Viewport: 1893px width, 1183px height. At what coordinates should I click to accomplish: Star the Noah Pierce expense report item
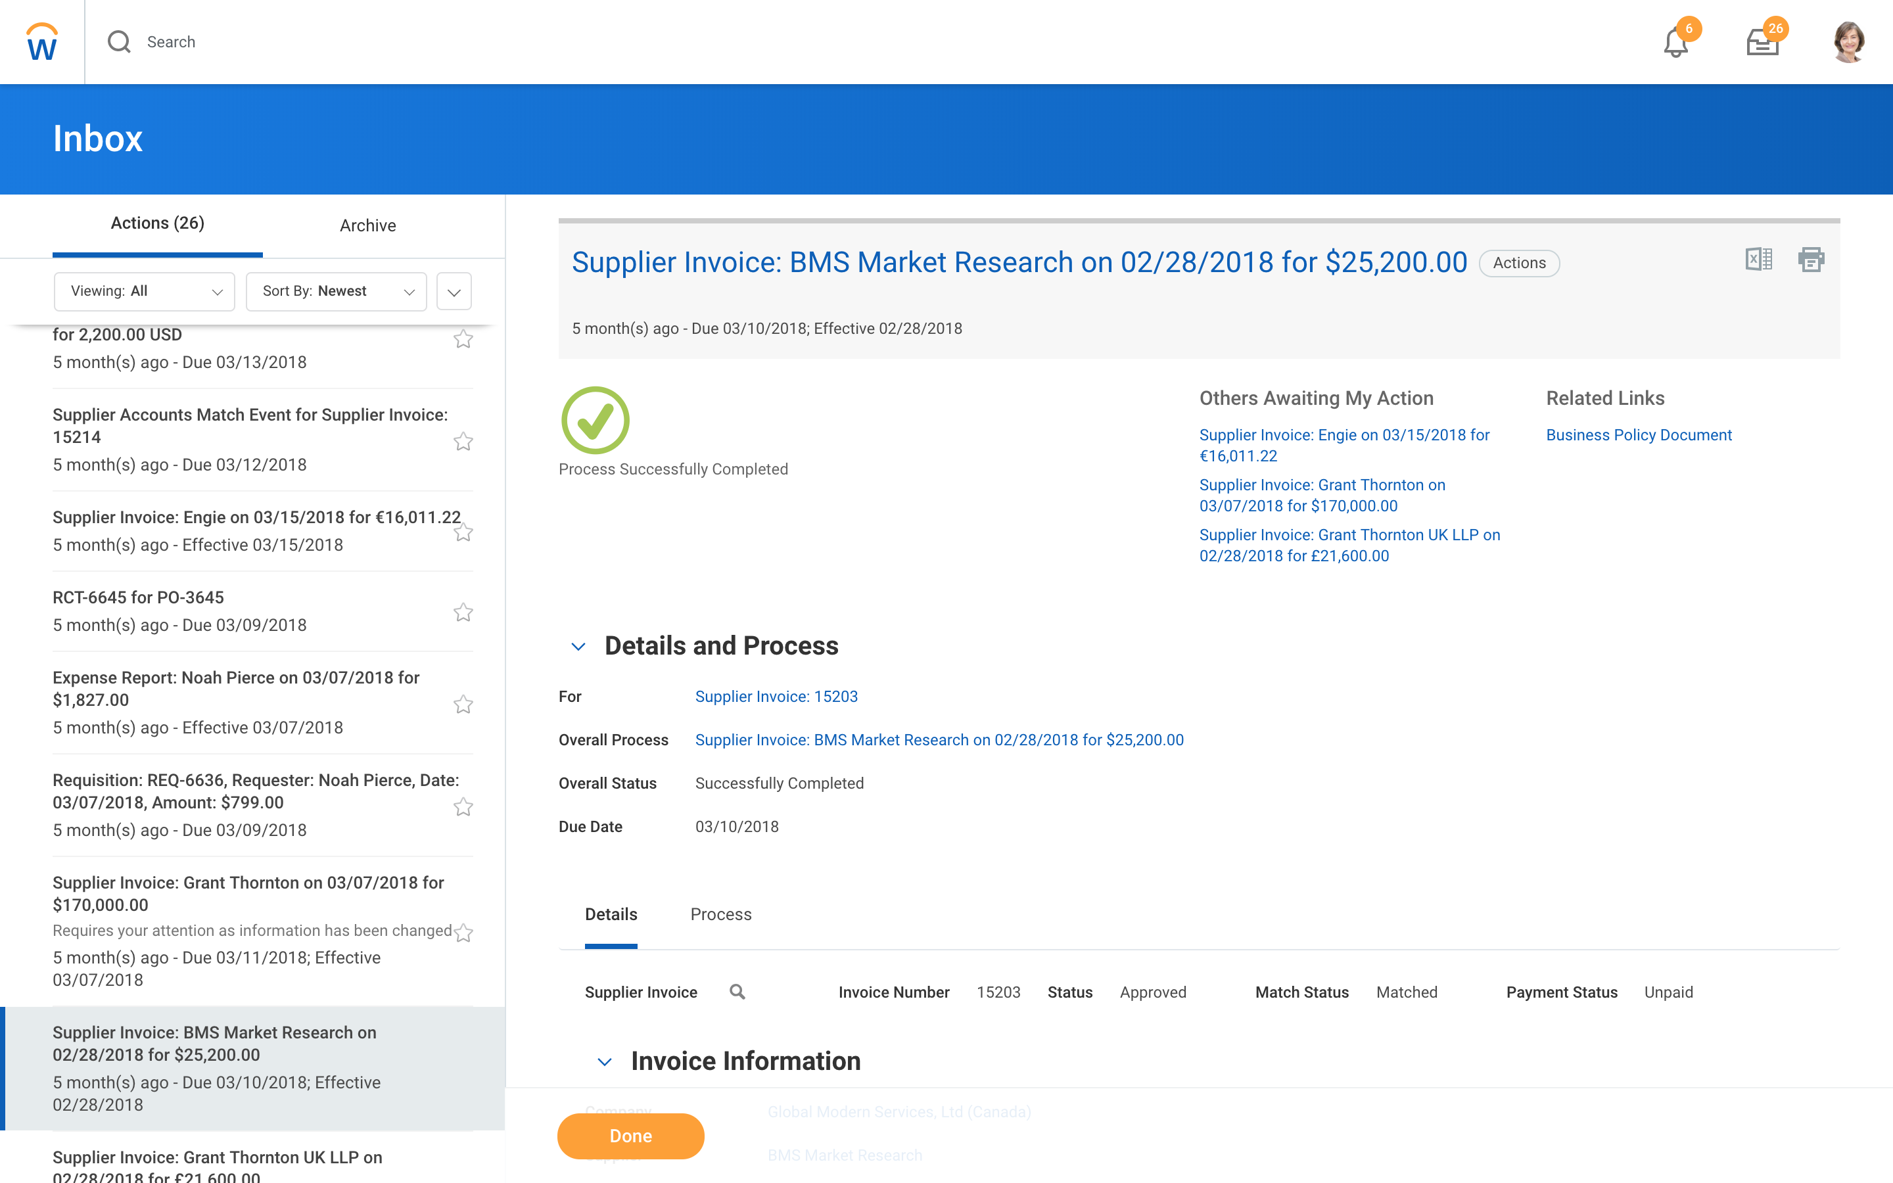463,704
